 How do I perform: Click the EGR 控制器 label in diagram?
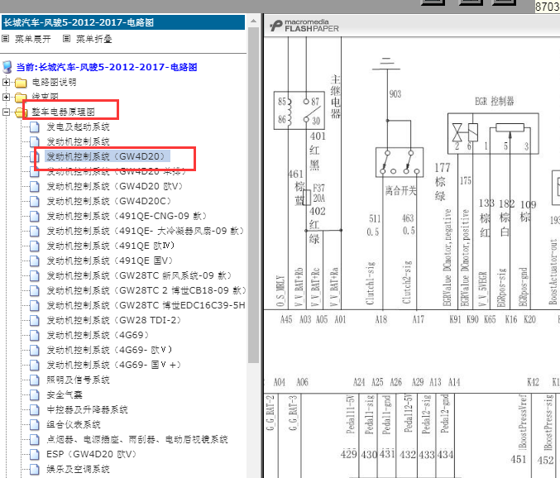click(495, 102)
